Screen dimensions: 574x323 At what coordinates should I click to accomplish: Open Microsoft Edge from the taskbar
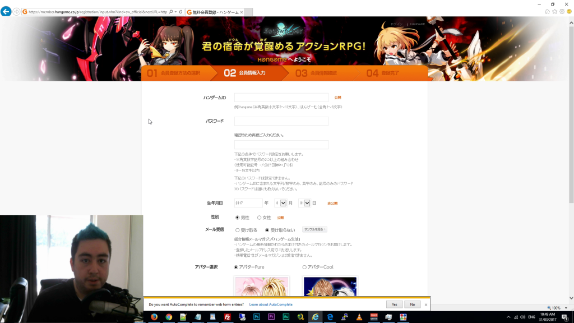coord(330,317)
